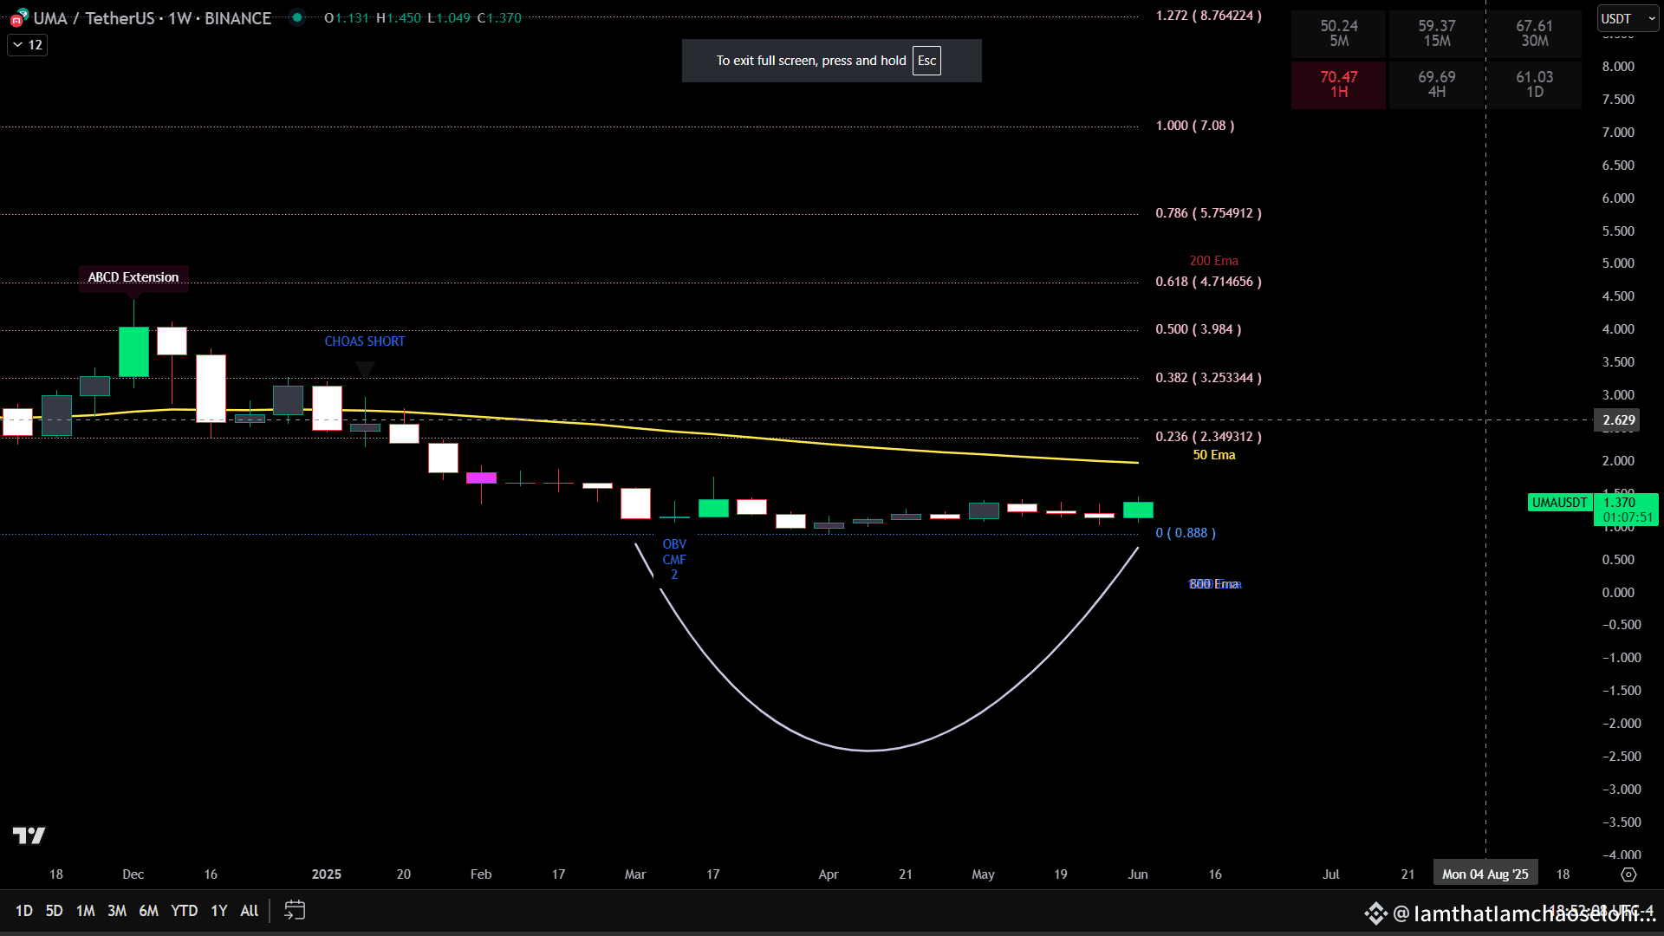Open chart settings gear on time axis
The width and height of the screenshot is (1664, 936).
[x=1628, y=874]
